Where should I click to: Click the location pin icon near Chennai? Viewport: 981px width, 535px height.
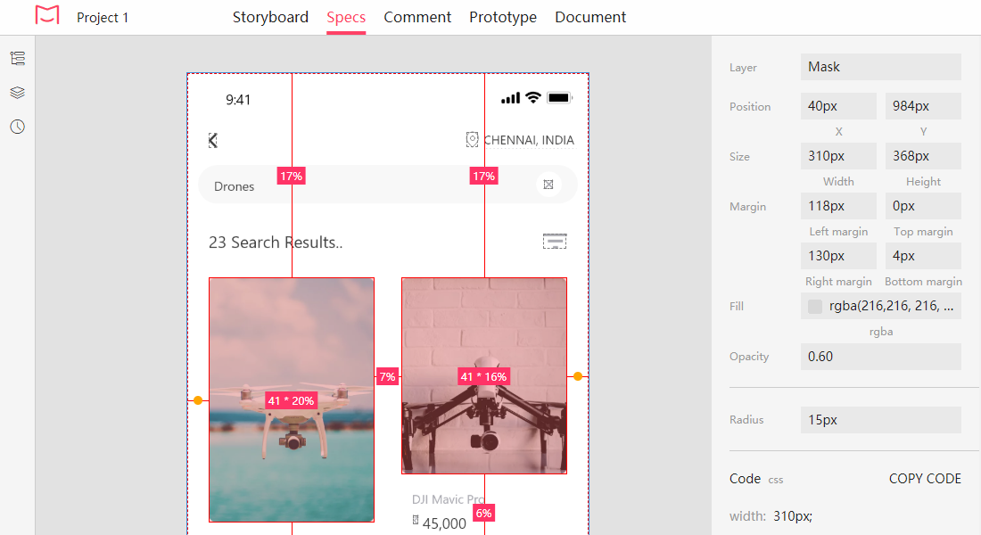[473, 139]
